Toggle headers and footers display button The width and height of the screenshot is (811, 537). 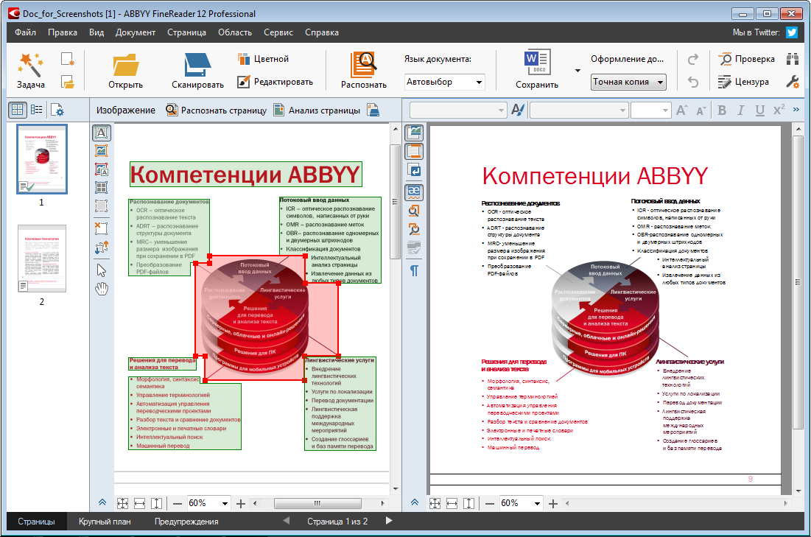point(414,151)
